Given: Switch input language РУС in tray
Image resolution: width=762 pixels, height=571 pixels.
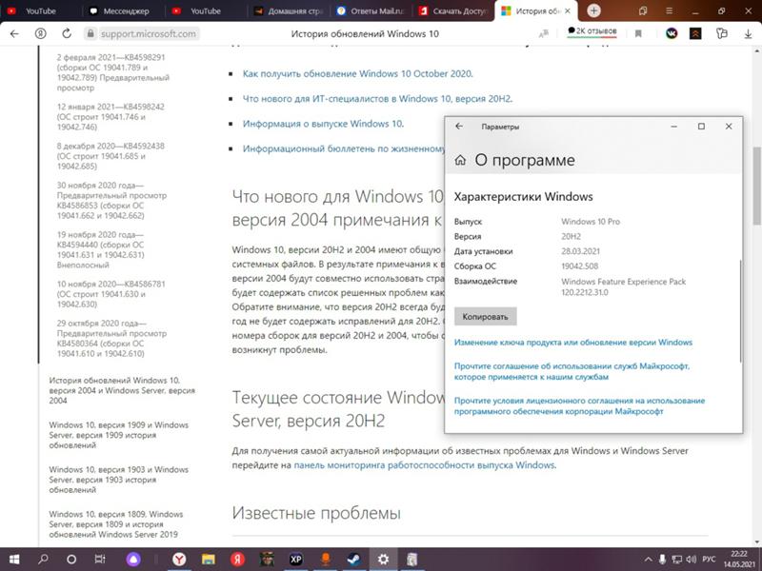Looking at the screenshot, I should [709, 560].
